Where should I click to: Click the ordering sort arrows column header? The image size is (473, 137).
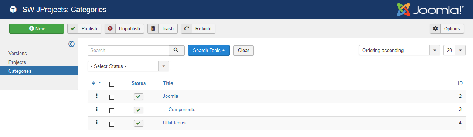[x=96, y=83]
